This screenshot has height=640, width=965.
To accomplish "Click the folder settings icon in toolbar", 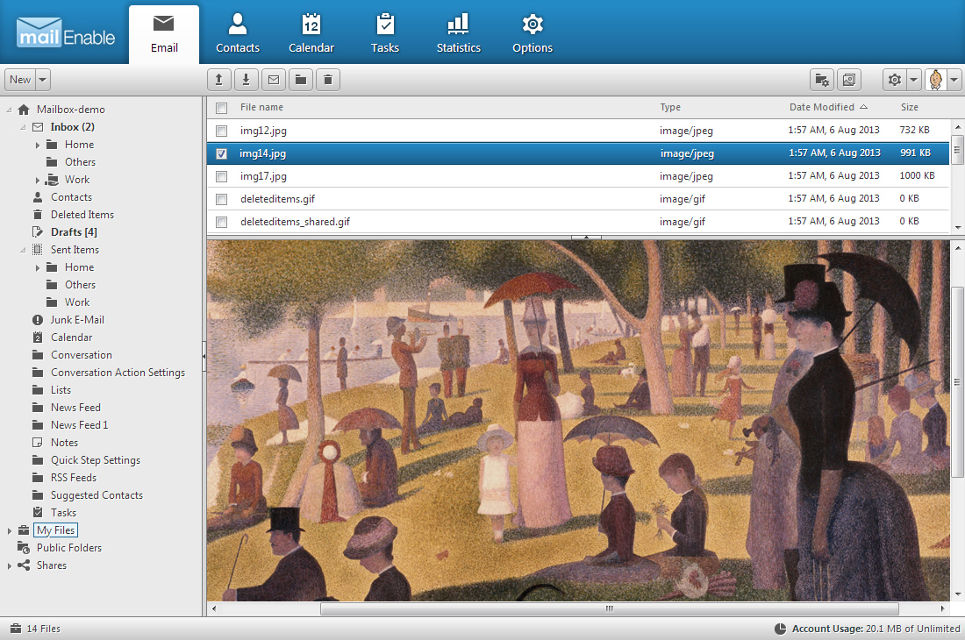I will coord(822,80).
